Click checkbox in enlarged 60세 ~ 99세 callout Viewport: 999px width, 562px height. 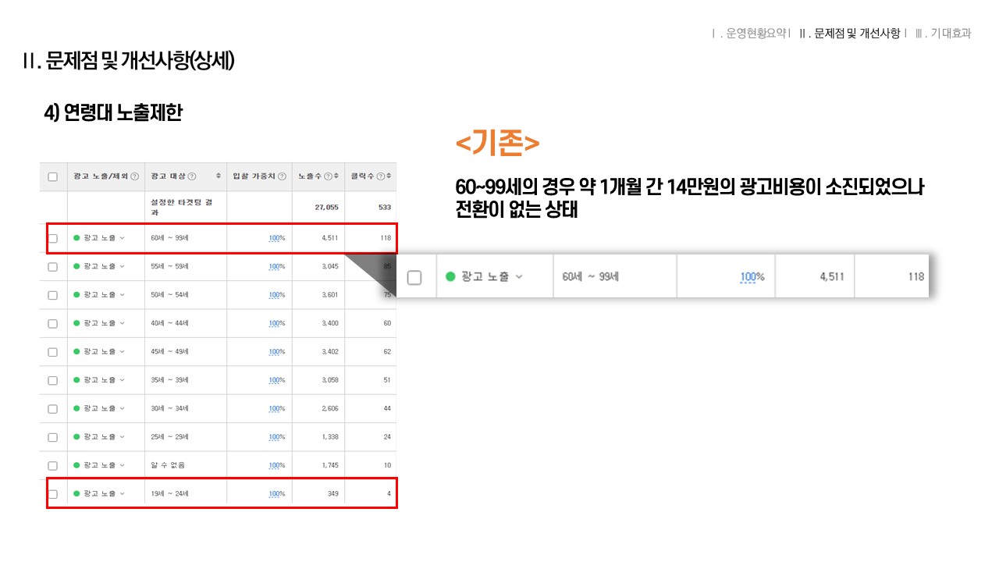point(414,277)
